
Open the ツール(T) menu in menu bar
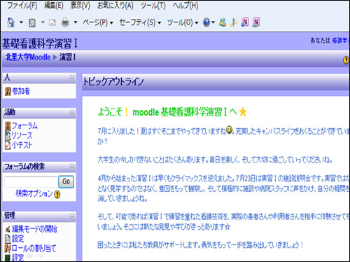153,6
